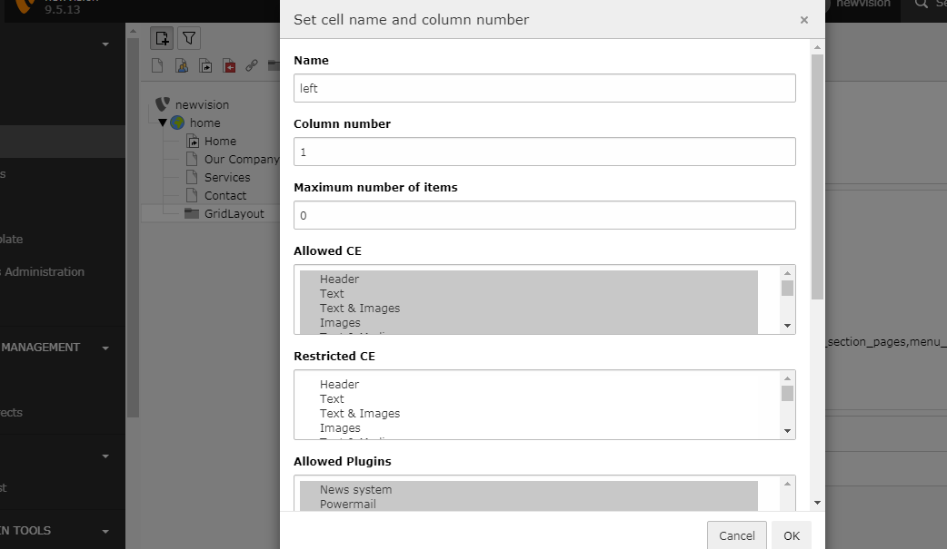Click the external link page type icon
Image resolution: width=947 pixels, height=549 pixels.
(252, 65)
